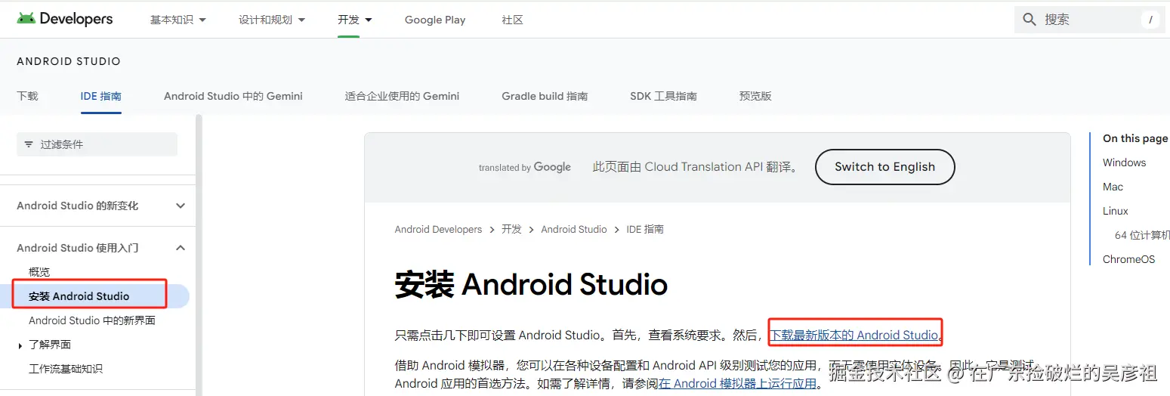Click the 开发 breadcrumb link
Viewport: 1170px width, 396px height.
point(511,229)
